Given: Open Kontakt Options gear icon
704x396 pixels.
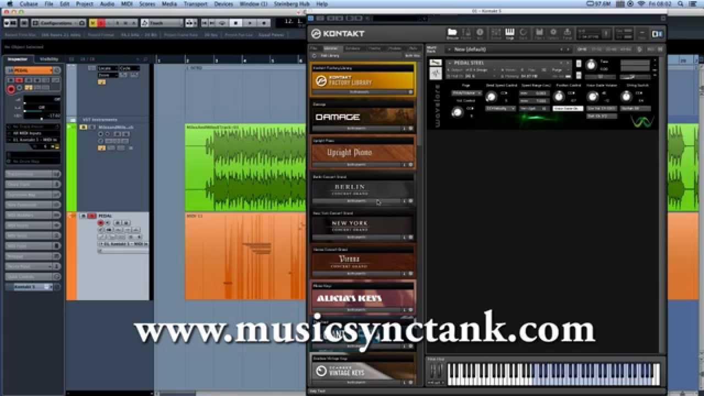Looking at the screenshot, I should point(553,34).
